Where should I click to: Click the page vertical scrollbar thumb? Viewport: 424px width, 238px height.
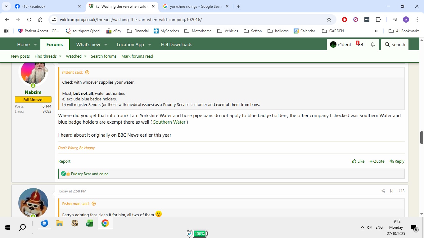(422, 138)
